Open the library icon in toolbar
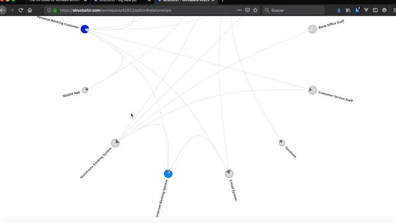396x223 pixels. tap(348, 11)
